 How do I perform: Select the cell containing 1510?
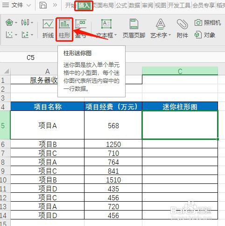(113, 180)
